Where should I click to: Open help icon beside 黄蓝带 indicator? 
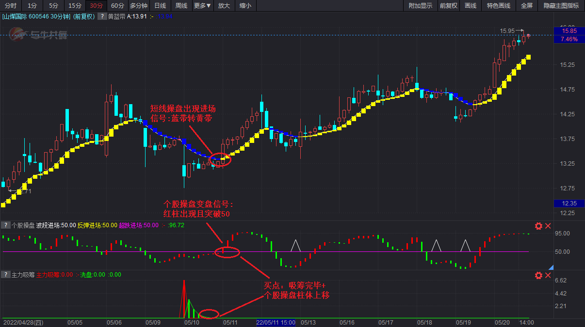(x=102, y=16)
